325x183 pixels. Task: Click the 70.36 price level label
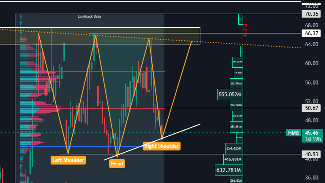(311, 14)
